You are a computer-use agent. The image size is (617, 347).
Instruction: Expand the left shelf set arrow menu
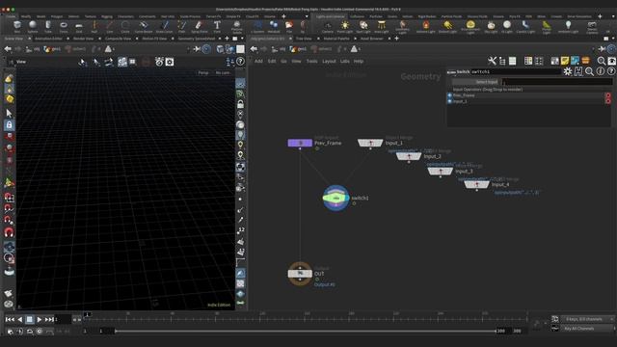(307, 16)
